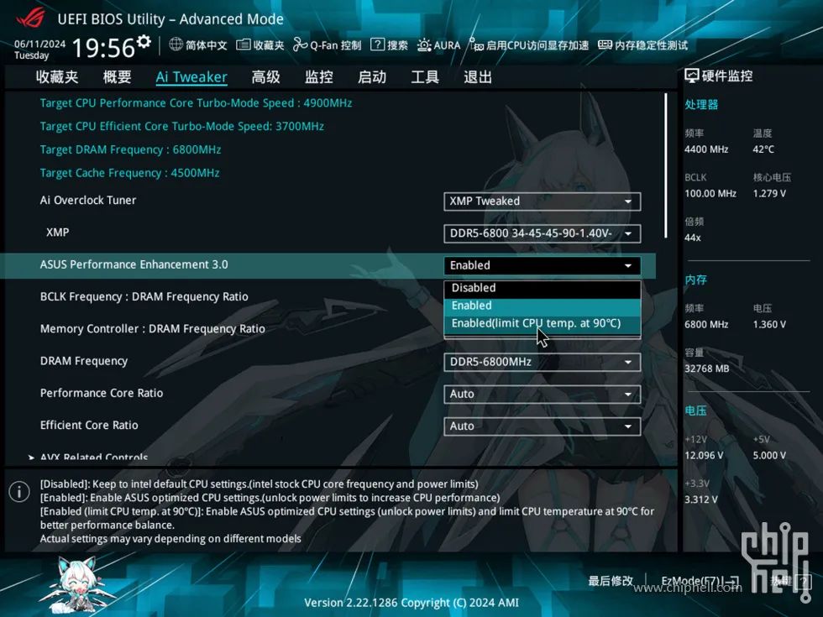823x617 pixels.
Task: Click 启用CPU访问显存加速 icon
Action: coord(476,44)
